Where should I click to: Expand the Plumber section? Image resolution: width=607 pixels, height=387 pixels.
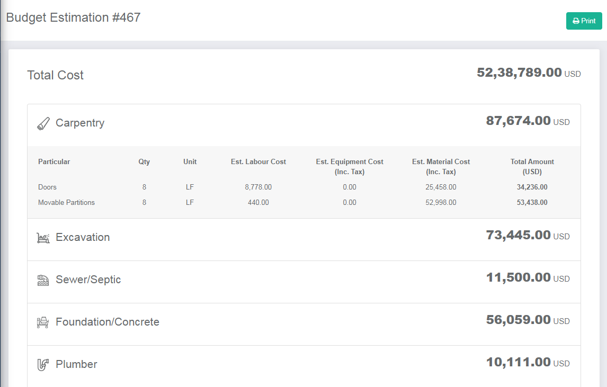tap(76, 365)
